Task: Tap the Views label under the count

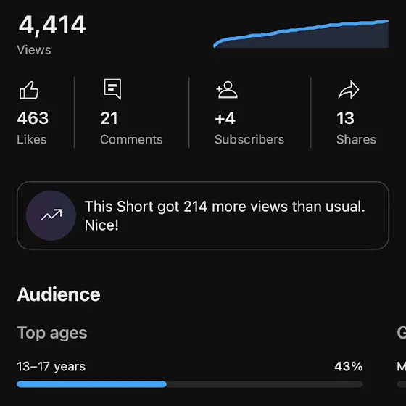Action: 34,50
